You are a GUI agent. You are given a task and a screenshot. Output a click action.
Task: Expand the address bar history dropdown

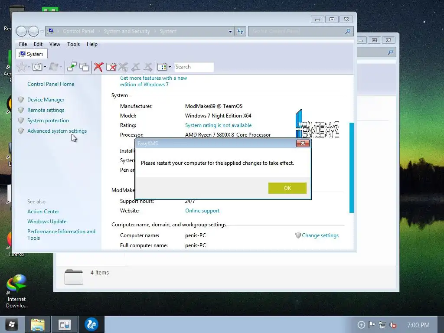pyautogui.click(x=230, y=31)
